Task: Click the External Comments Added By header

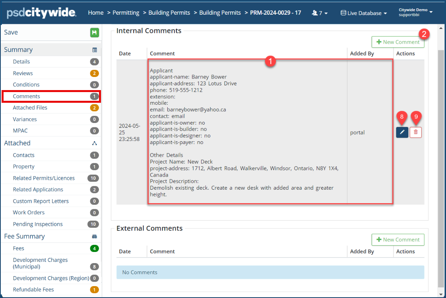Action: (362, 252)
